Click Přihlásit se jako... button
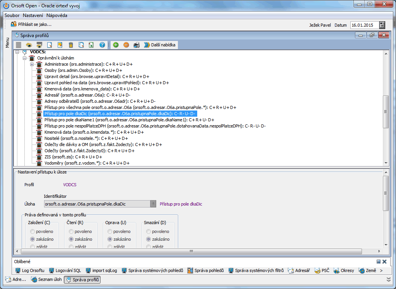This screenshot has height=289, width=396. (31, 24)
